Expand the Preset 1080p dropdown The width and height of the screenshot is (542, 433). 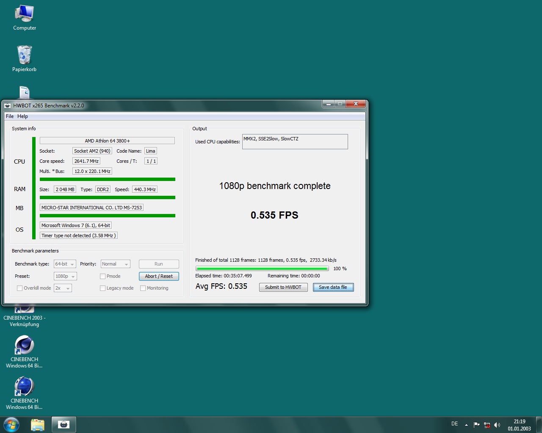coord(65,276)
